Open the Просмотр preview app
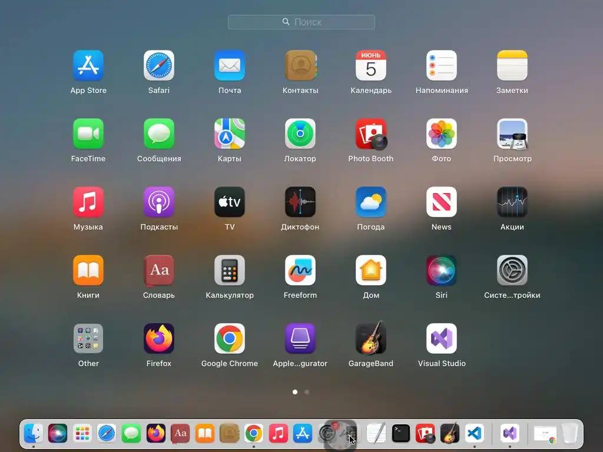This screenshot has height=452, width=603. tap(512, 134)
